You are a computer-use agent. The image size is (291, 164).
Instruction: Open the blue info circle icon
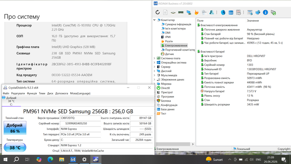point(266,13)
